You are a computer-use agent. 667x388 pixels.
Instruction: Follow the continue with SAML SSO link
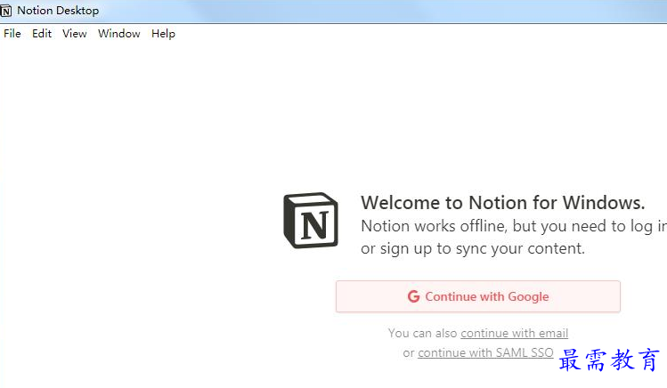tap(485, 352)
